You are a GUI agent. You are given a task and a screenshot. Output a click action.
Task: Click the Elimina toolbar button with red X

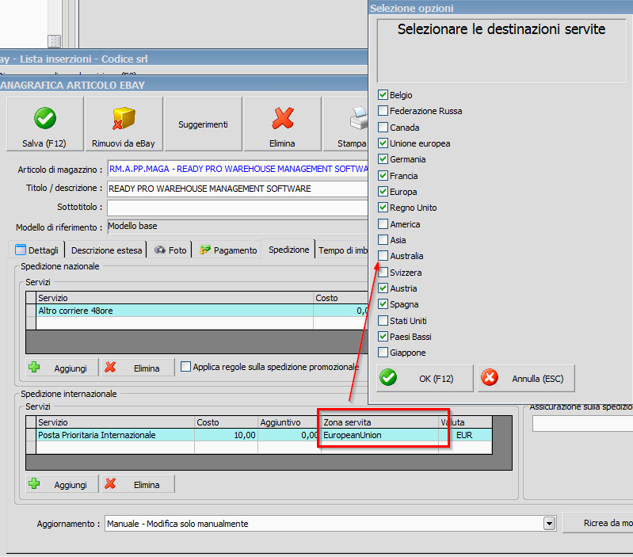(x=283, y=124)
